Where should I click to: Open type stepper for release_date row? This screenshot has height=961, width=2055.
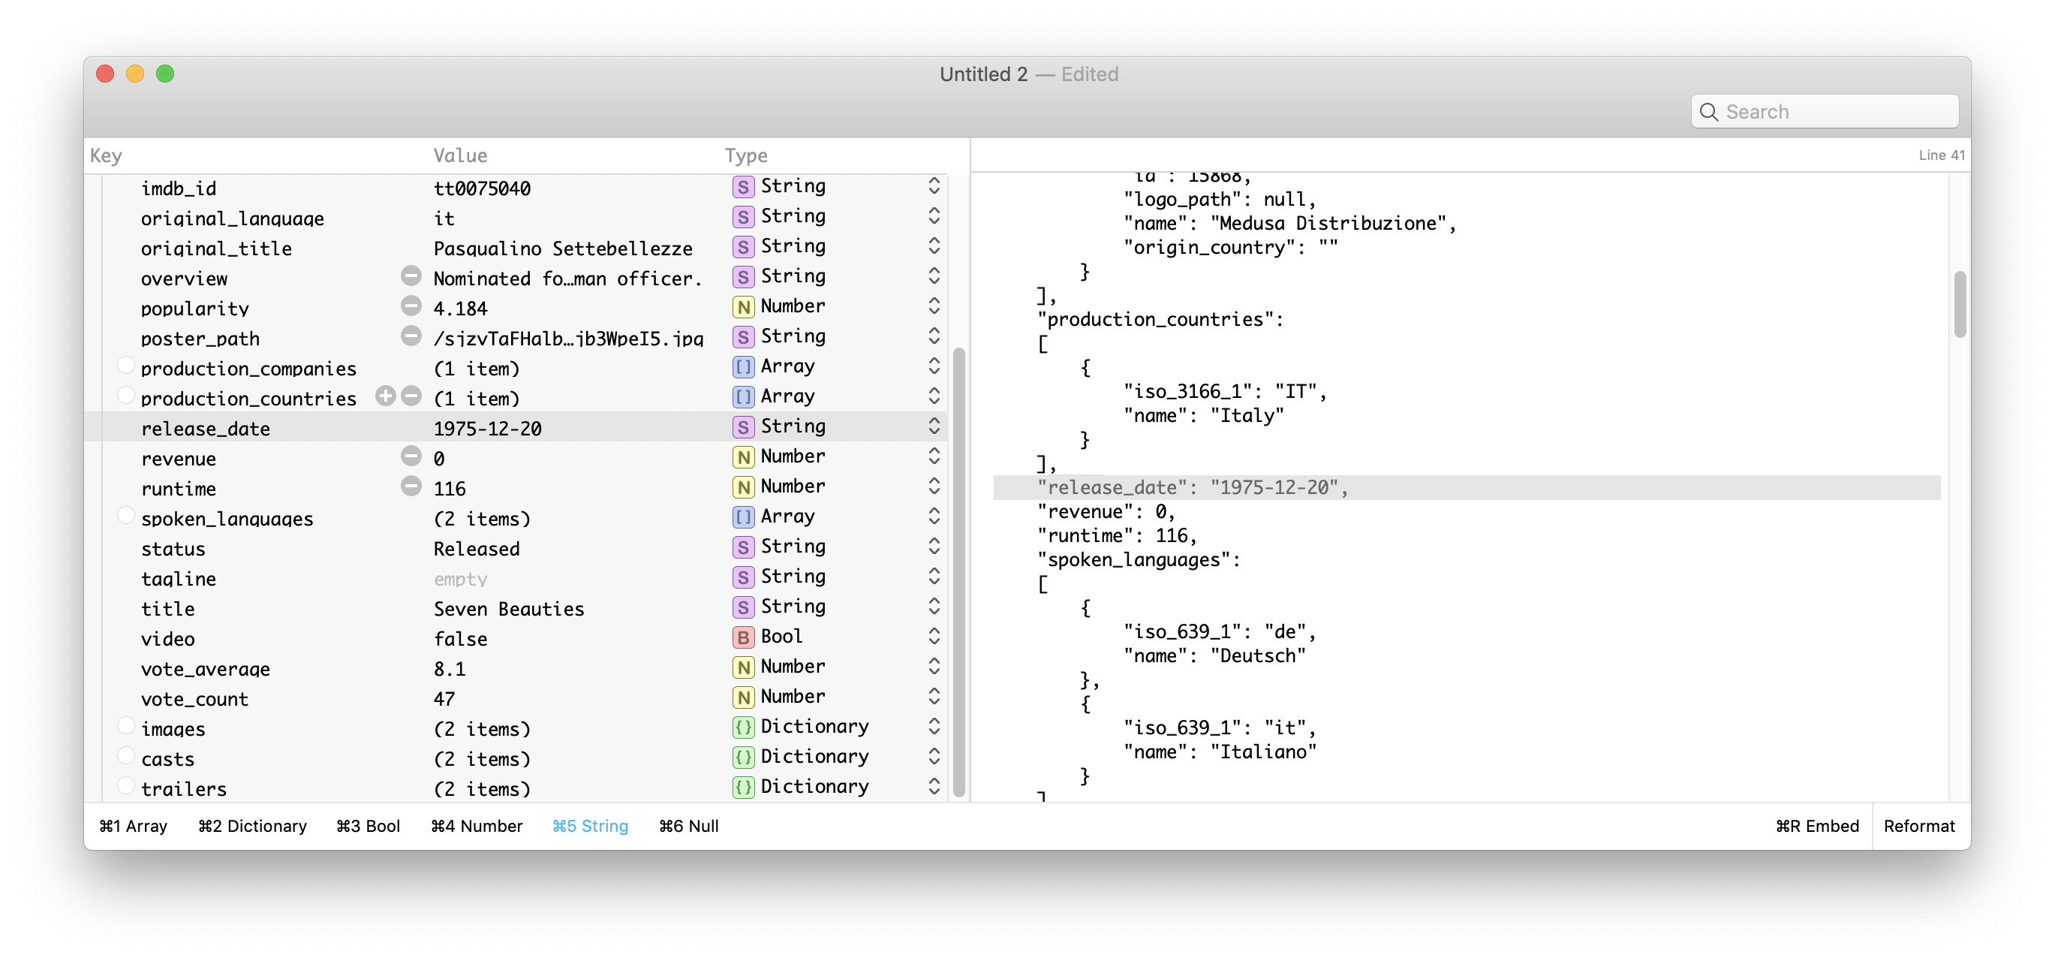tap(934, 426)
